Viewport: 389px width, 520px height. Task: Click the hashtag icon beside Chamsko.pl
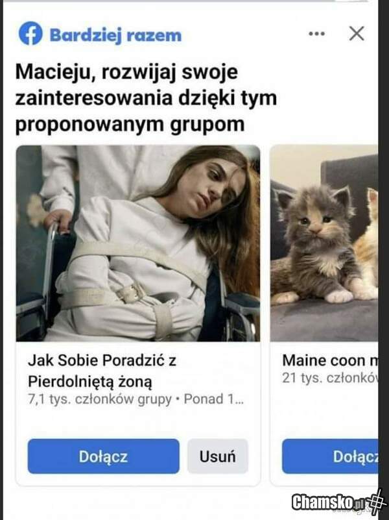coord(377,502)
